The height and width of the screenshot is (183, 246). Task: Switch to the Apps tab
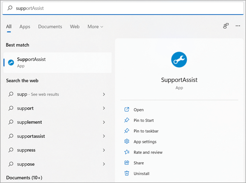(25, 27)
